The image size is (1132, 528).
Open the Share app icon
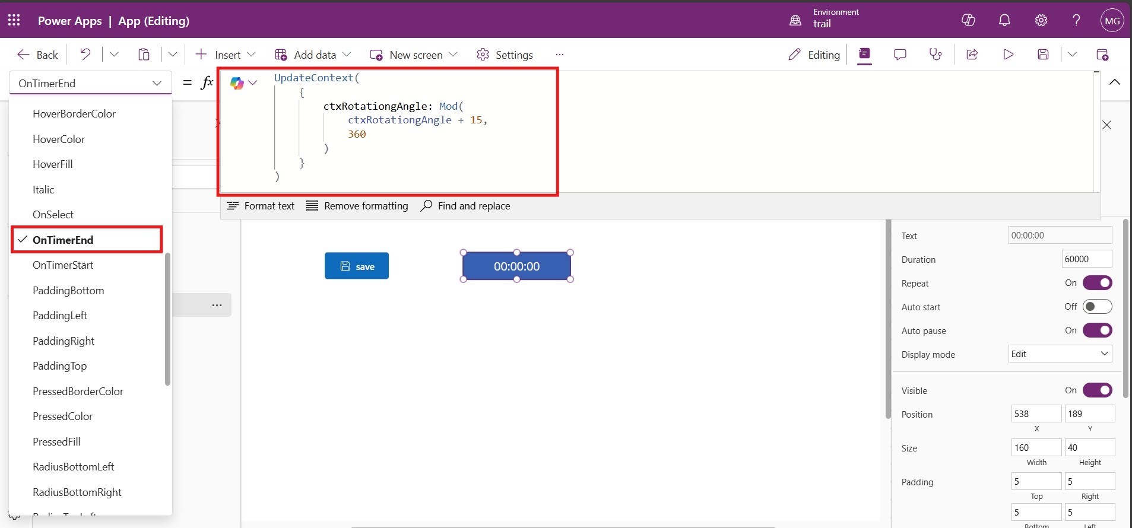(x=972, y=55)
